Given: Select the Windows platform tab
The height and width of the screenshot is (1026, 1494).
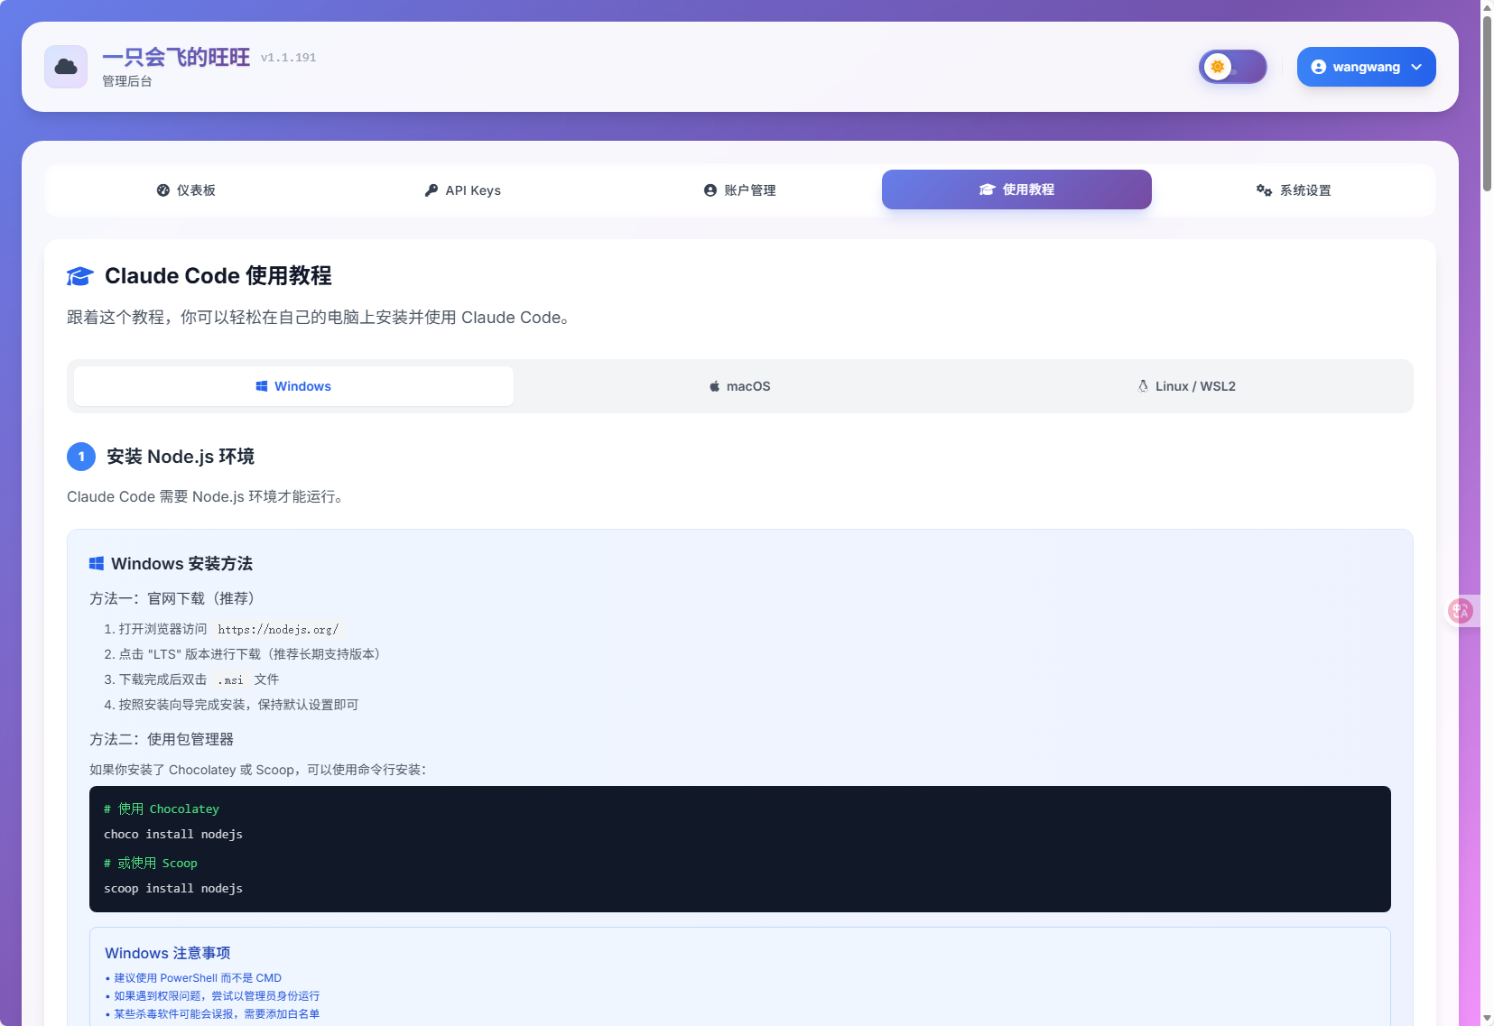Looking at the screenshot, I should coord(293,386).
